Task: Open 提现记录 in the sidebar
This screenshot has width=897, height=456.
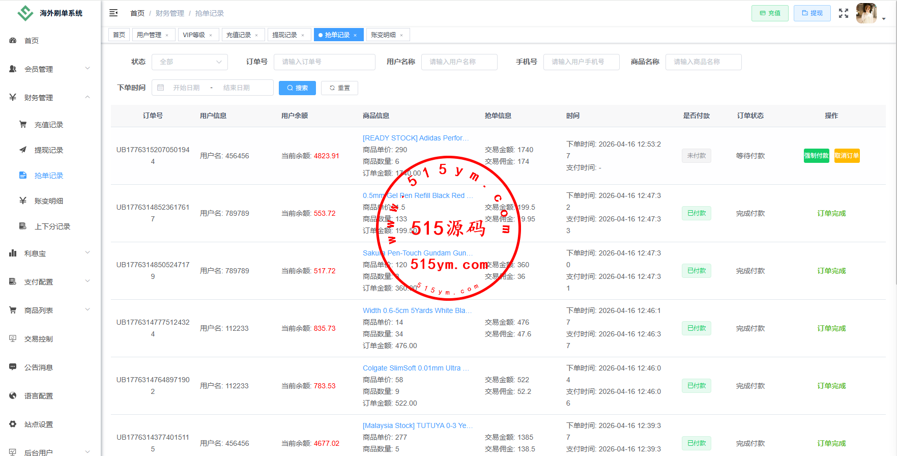Action: (48, 150)
